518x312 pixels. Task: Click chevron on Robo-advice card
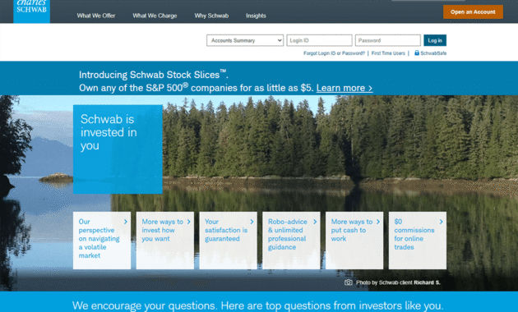point(315,222)
